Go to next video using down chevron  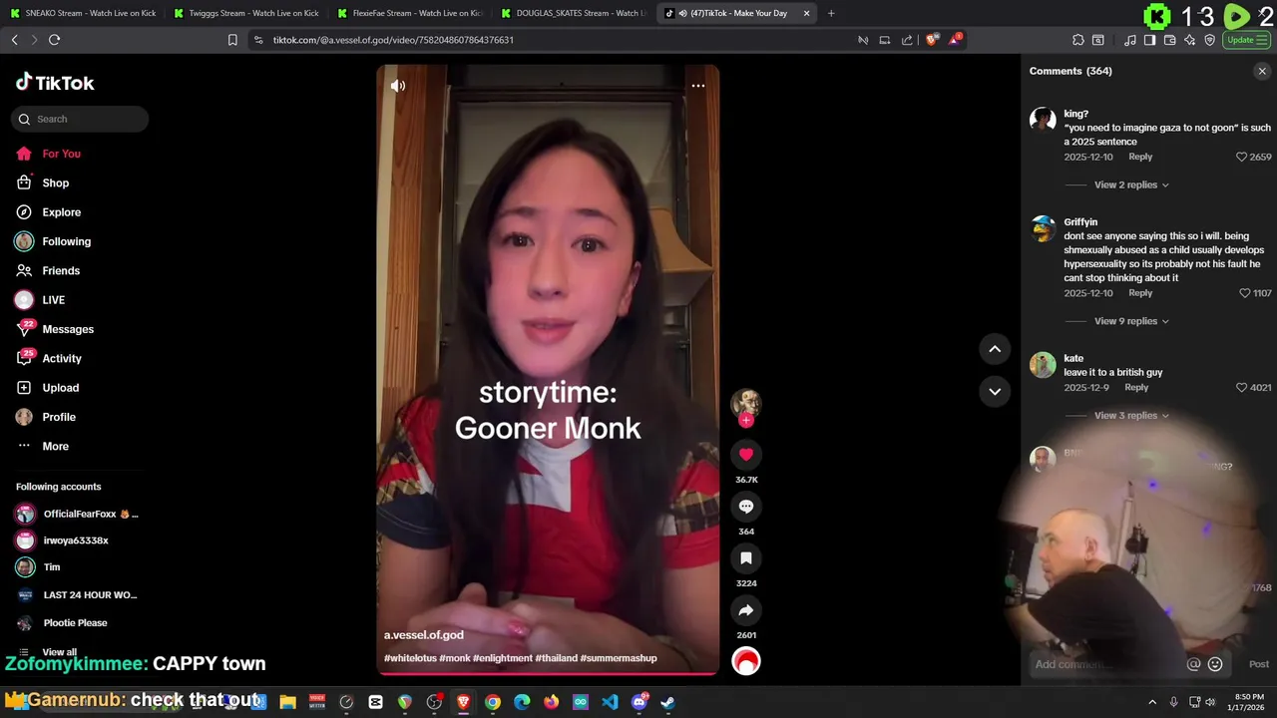pos(995,391)
